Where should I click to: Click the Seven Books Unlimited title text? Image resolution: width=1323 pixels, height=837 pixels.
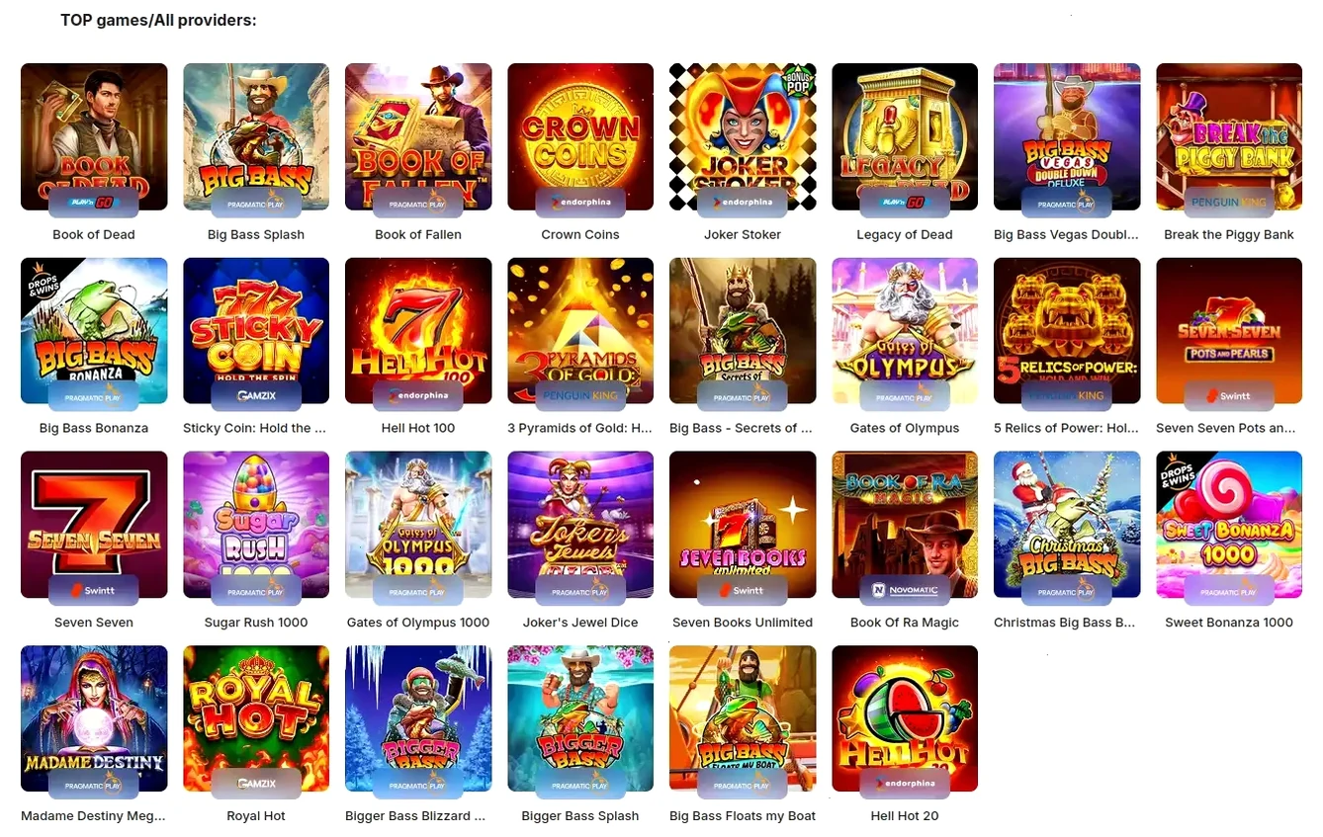pos(743,623)
